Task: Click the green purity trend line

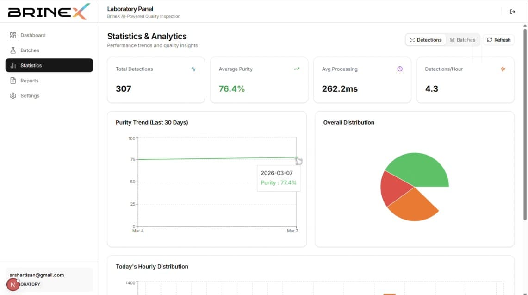Action: point(217,158)
